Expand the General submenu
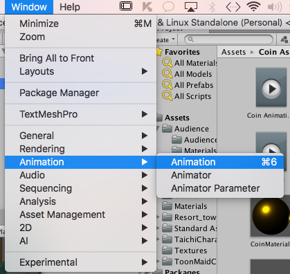 [x=81, y=136]
